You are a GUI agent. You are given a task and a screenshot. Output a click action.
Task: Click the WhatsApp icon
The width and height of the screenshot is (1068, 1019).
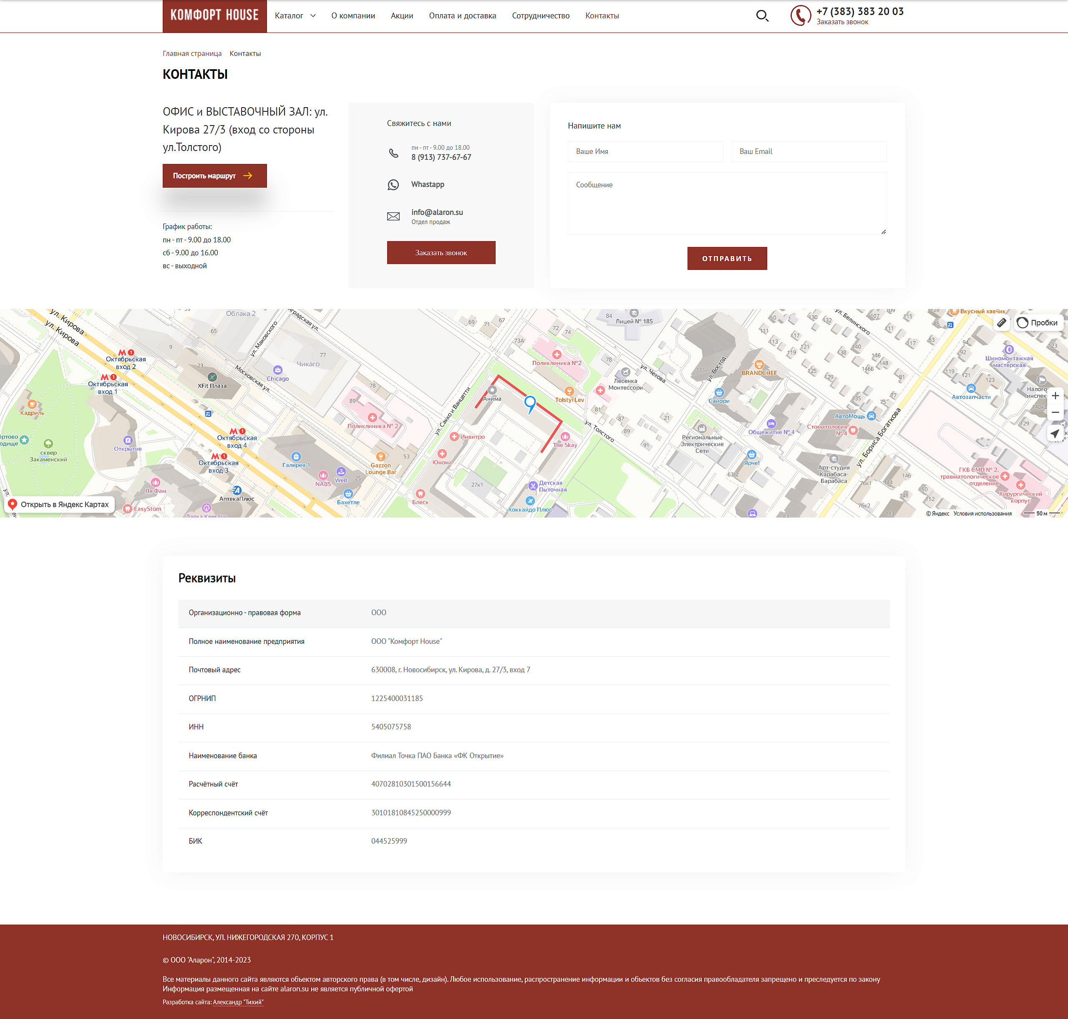click(393, 185)
